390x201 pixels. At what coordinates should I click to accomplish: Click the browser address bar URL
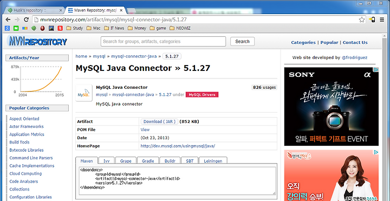pyautogui.click(x=113, y=20)
